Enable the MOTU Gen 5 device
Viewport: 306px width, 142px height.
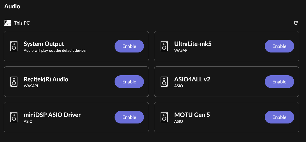tap(279, 117)
